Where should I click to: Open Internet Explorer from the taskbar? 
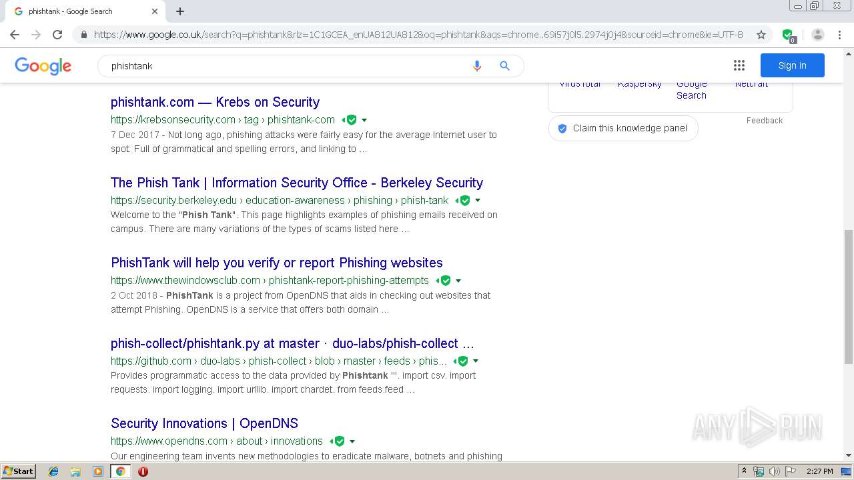[x=53, y=471]
